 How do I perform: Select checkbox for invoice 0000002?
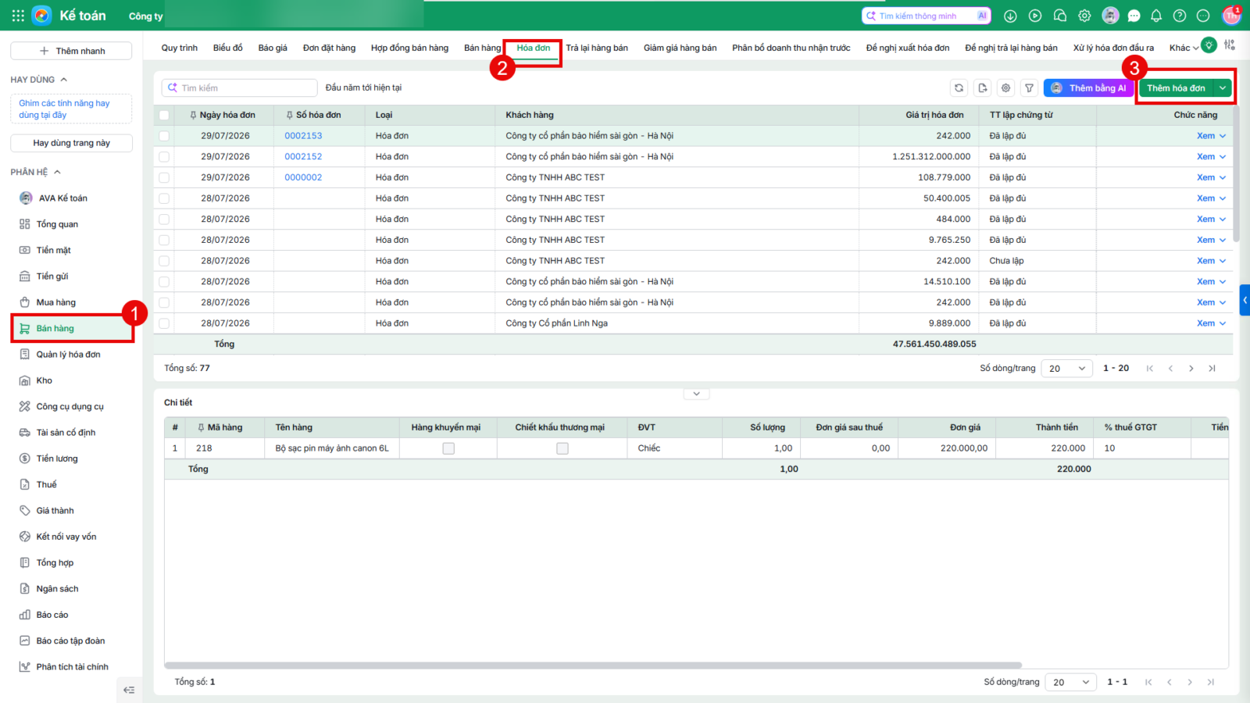[x=164, y=177]
